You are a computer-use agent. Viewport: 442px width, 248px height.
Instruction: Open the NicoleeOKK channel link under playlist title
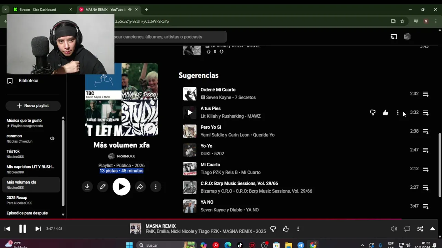click(x=126, y=156)
